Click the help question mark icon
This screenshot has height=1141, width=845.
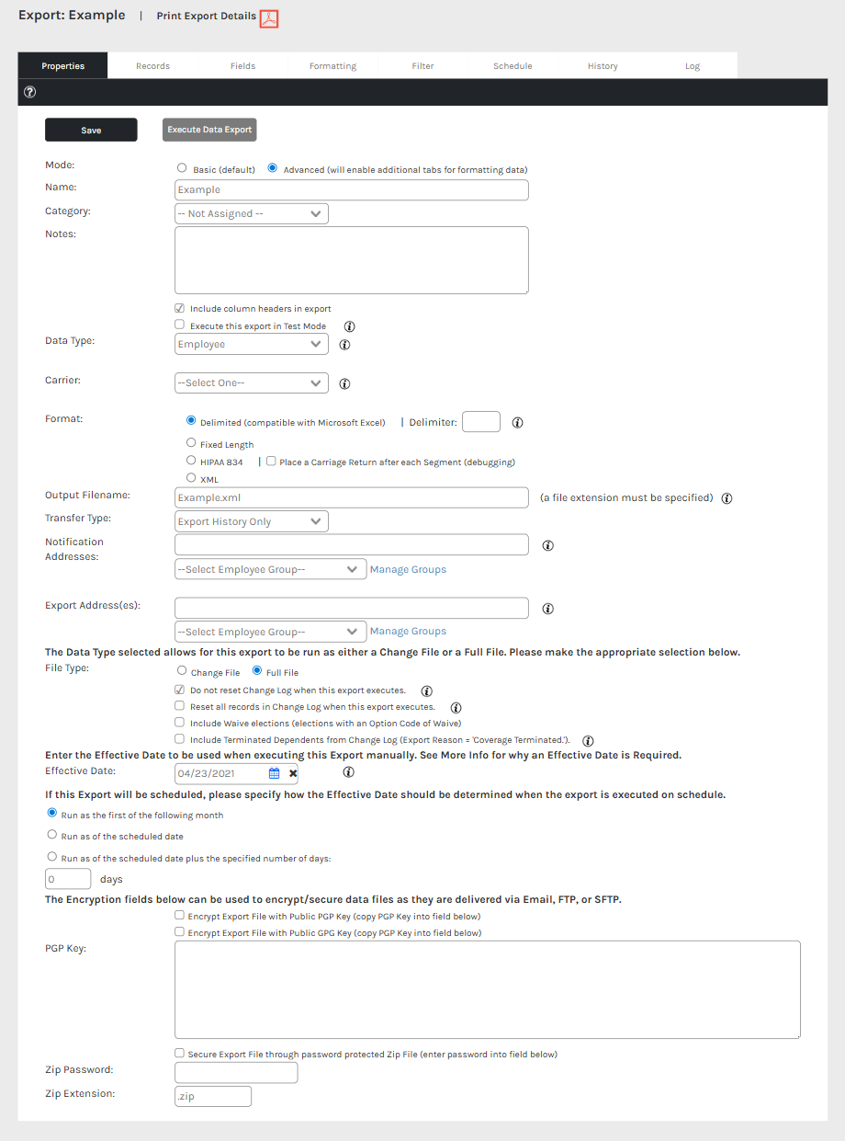click(29, 92)
